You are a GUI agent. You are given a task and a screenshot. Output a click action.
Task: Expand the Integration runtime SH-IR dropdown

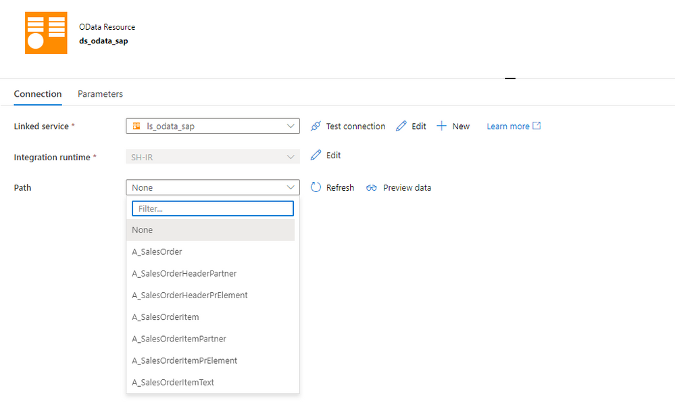click(213, 157)
